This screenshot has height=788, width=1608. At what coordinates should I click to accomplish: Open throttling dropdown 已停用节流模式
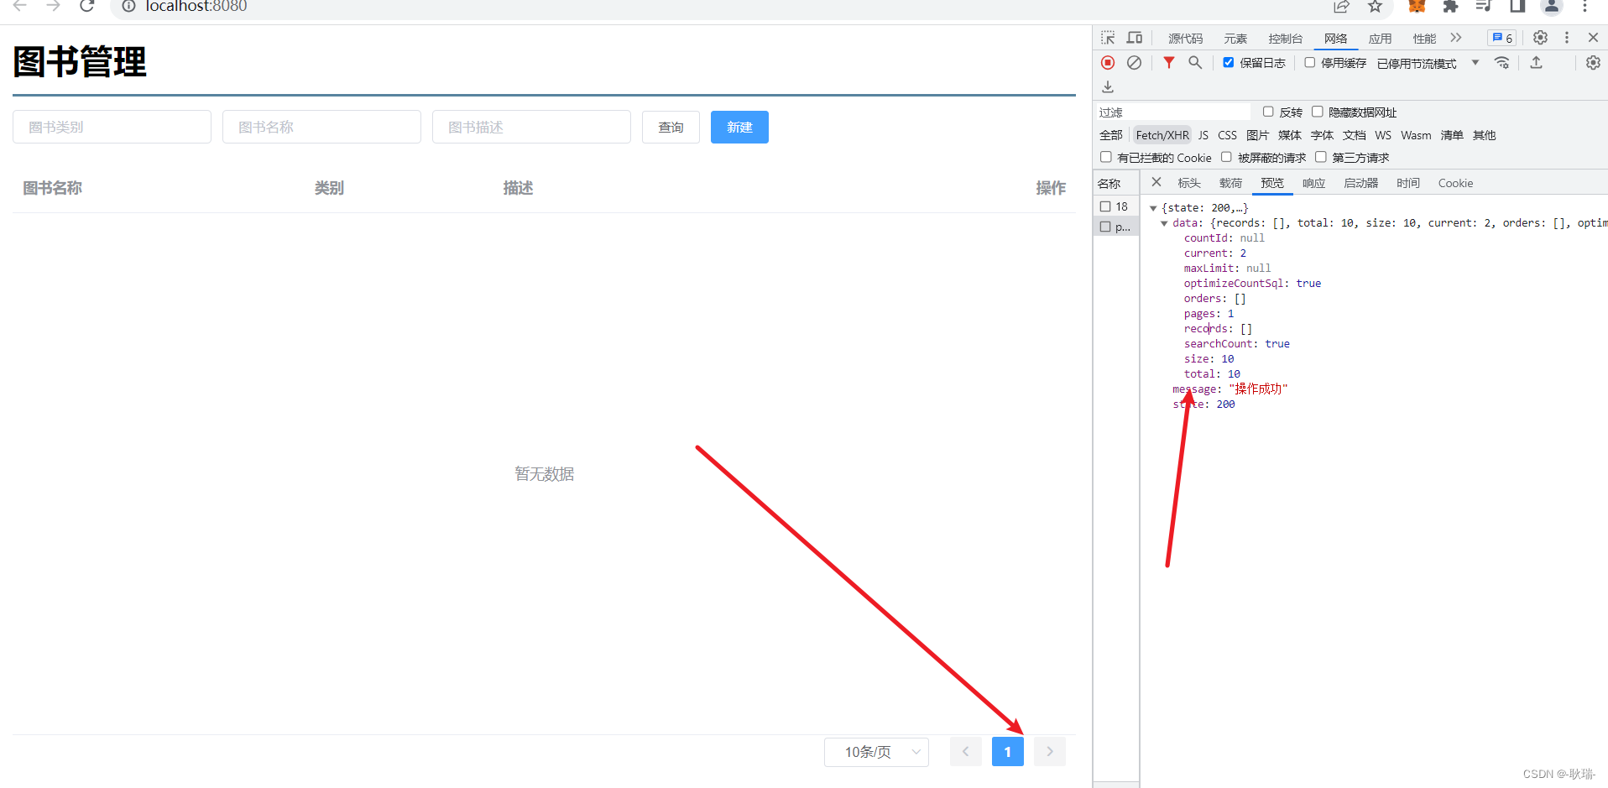(1428, 63)
